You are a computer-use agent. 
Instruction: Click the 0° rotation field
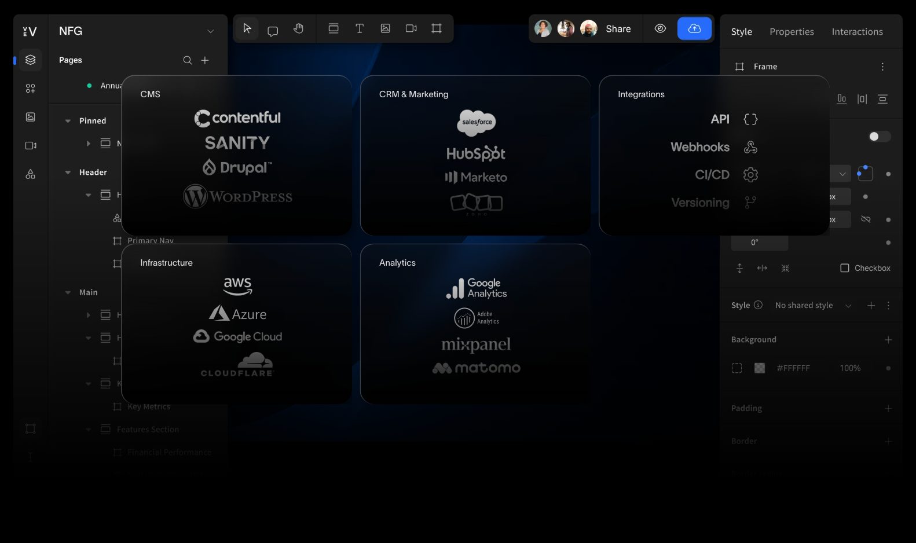pyautogui.click(x=759, y=243)
